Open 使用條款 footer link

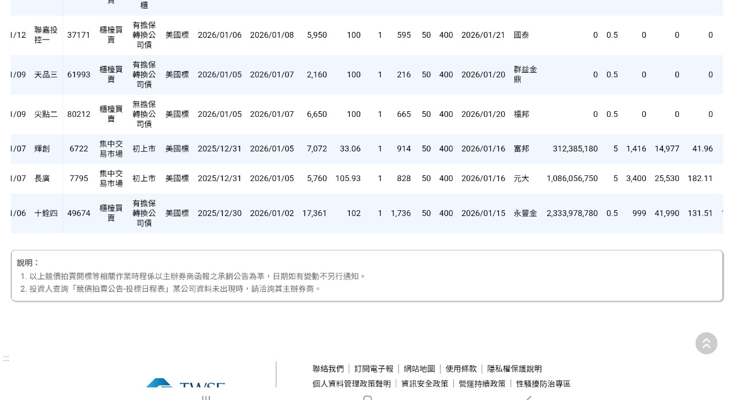pyautogui.click(x=461, y=369)
